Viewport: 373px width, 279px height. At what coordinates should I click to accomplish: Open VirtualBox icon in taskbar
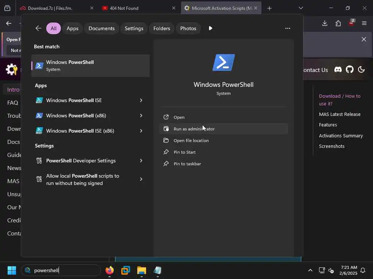click(x=126, y=270)
